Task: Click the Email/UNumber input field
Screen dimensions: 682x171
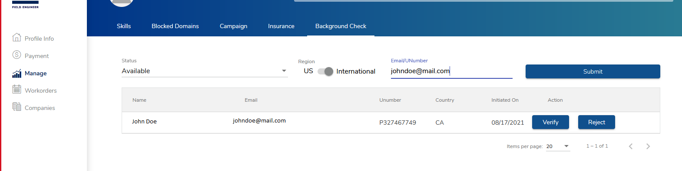Action: click(451, 71)
